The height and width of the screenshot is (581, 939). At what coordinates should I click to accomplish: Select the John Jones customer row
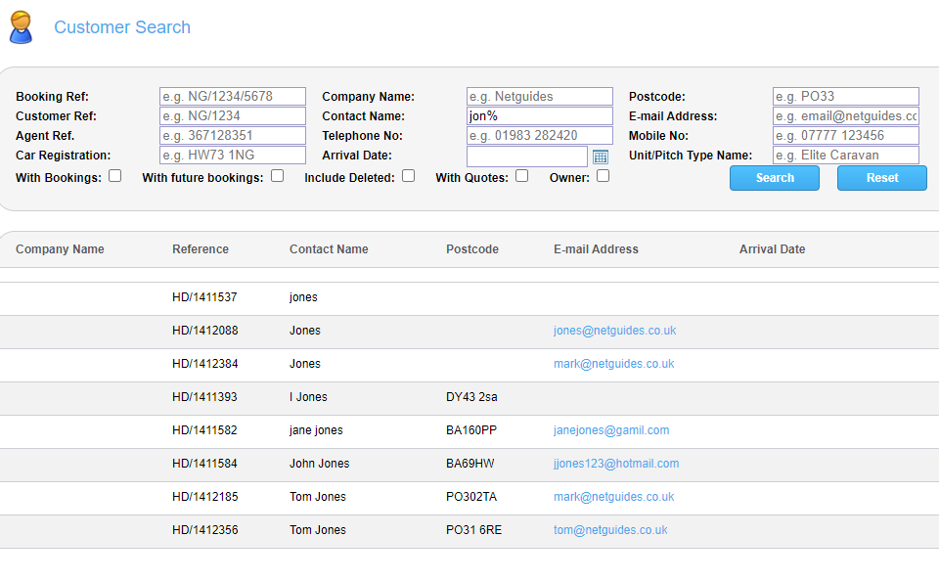tap(319, 464)
